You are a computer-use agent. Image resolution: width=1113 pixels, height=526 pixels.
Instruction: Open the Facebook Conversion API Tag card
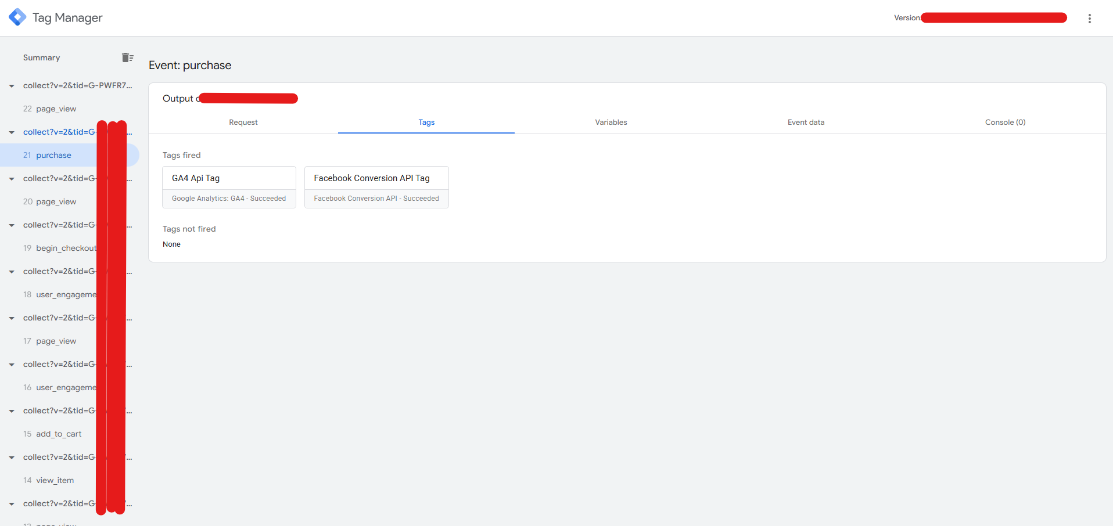click(376, 187)
